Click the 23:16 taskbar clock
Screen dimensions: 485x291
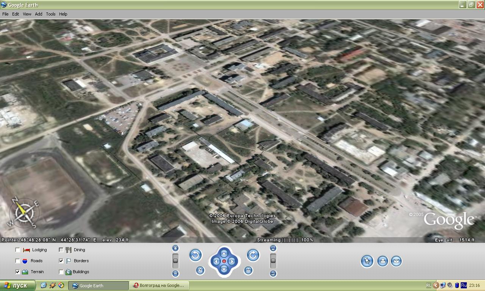[x=474, y=285]
